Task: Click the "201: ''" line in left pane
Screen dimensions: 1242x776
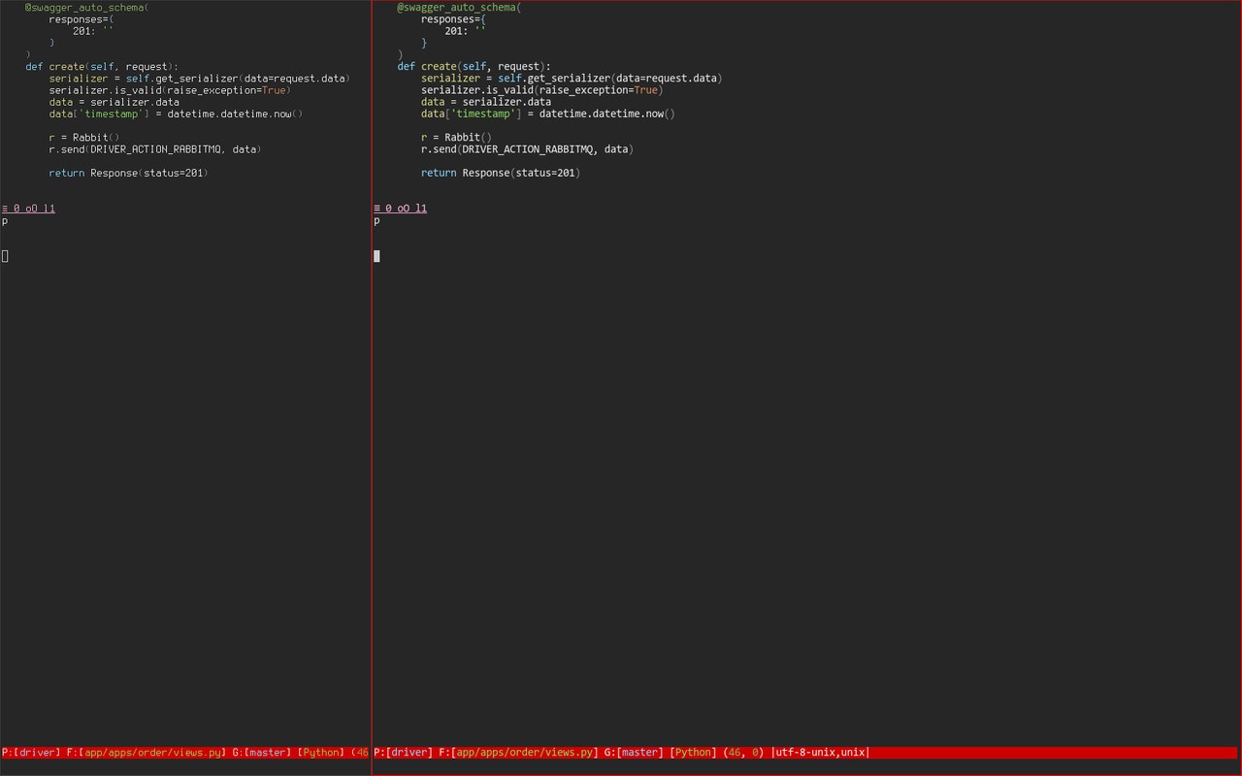Action: 93,31
